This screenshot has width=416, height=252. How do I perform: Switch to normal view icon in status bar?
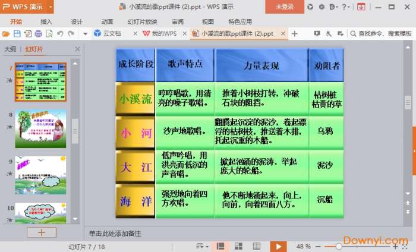pyautogui.click(x=220, y=246)
